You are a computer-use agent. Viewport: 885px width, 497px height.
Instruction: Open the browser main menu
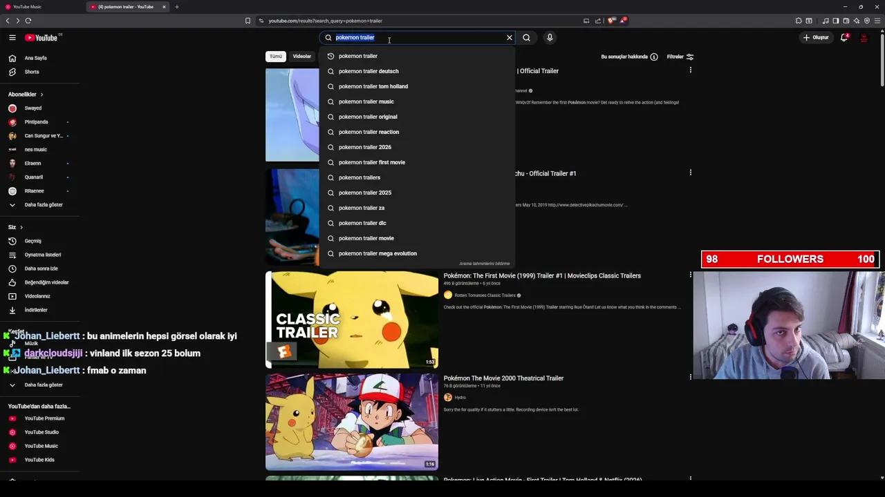tap(877, 21)
